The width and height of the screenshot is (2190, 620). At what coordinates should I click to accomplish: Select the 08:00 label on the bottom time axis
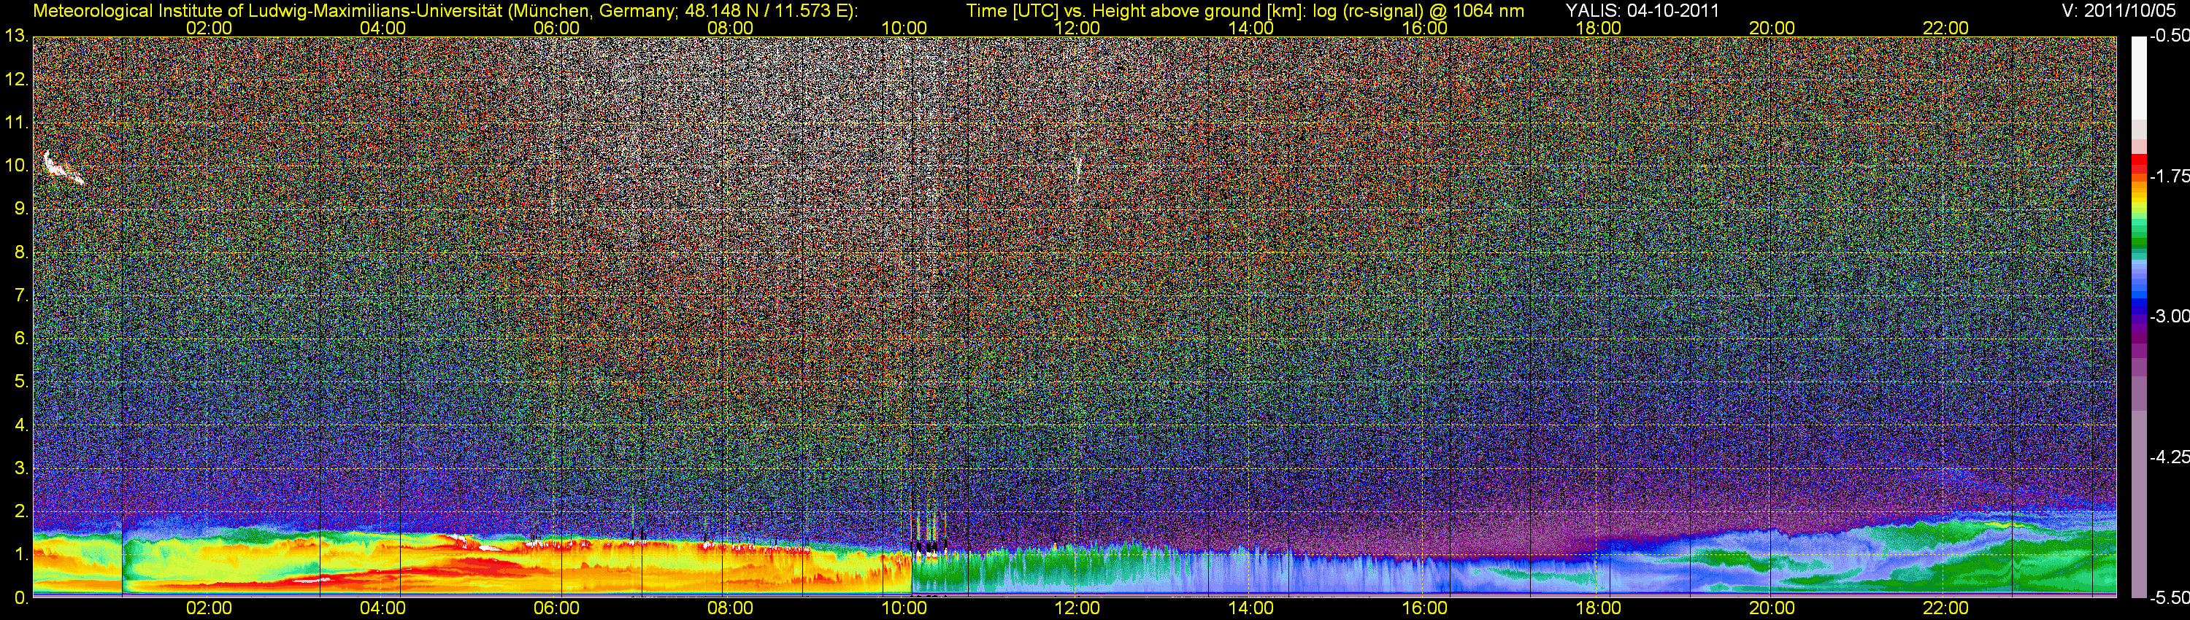(x=729, y=608)
